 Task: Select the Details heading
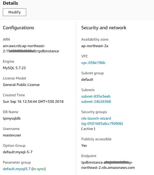tap(11, 3)
